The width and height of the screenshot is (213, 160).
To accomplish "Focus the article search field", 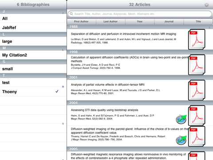I will tap(140, 14).
